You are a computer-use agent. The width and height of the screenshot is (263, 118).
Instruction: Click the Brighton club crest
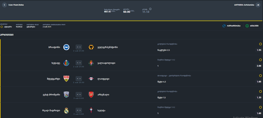(66, 47)
